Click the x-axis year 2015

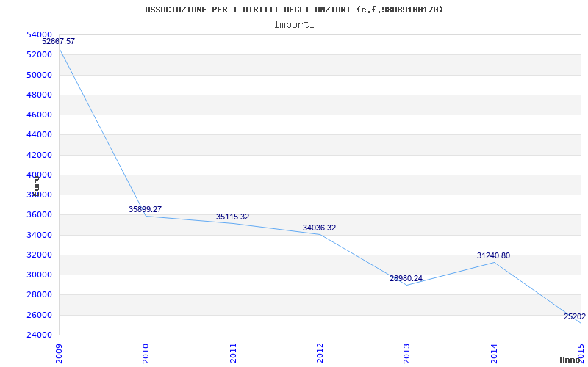pyautogui.click(x=581, y=353)
